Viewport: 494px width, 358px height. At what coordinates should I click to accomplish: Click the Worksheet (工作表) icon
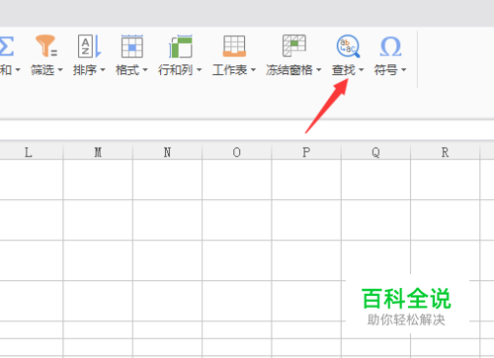(234, 46)
